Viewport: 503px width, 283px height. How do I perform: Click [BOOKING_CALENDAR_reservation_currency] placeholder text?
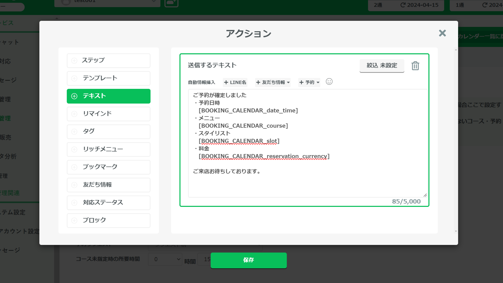tap(264, 156)
